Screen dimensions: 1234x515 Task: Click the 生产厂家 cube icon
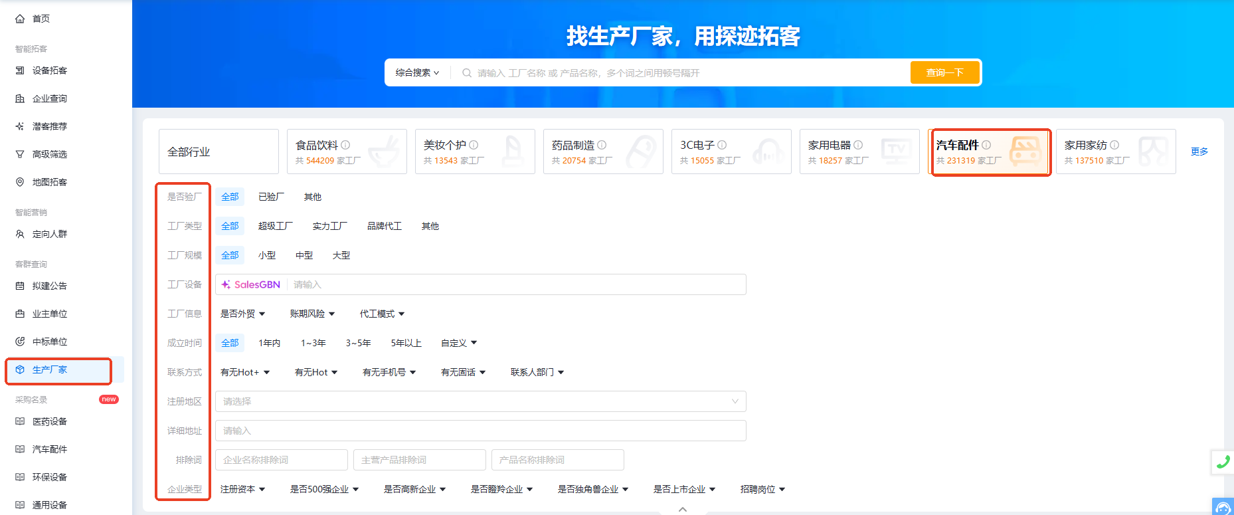20,369
